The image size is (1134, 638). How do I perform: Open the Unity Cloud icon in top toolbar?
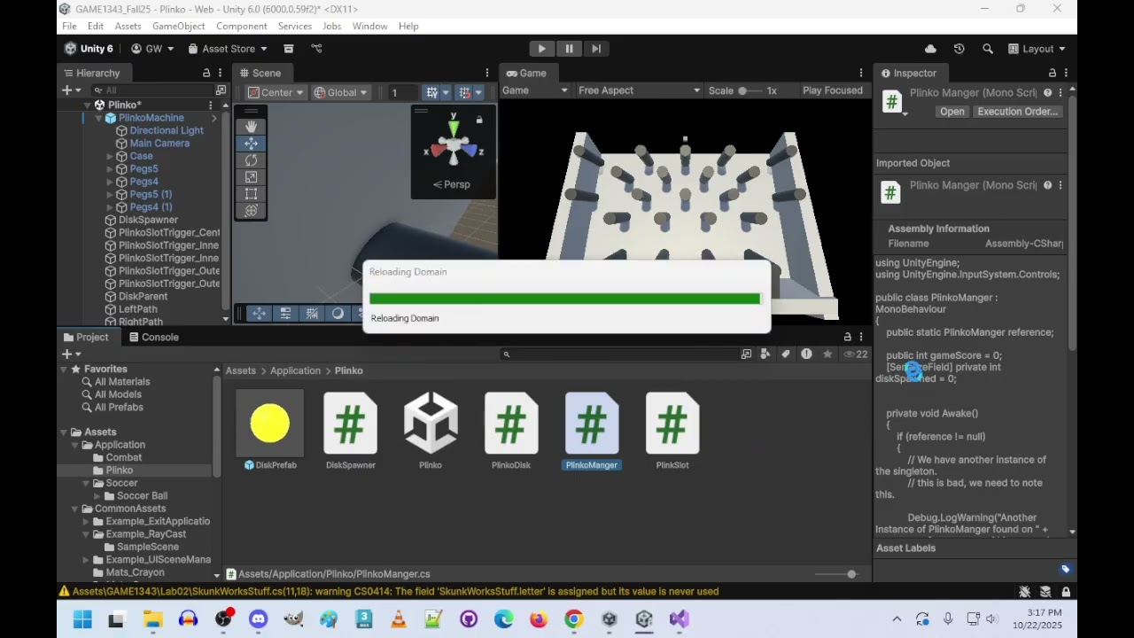coord(930,49)
